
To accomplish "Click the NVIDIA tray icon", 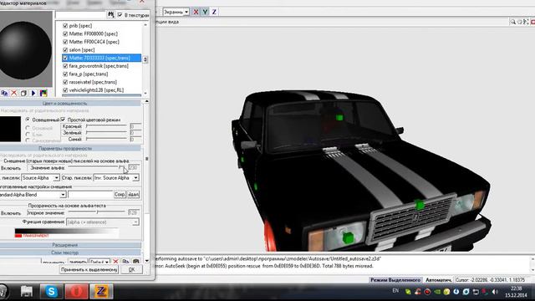I will coord(437,292).
